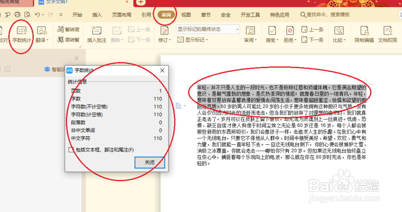Open the font settings dialog launcher
This screenshot has height=212, width=402.
80,46
